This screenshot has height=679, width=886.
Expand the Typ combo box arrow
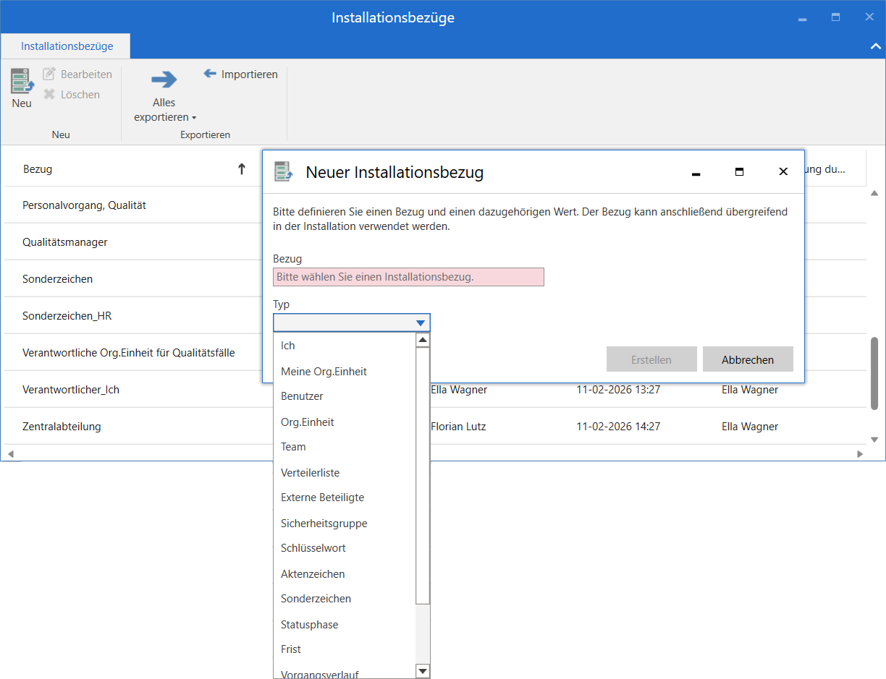(x=421, y=323)
